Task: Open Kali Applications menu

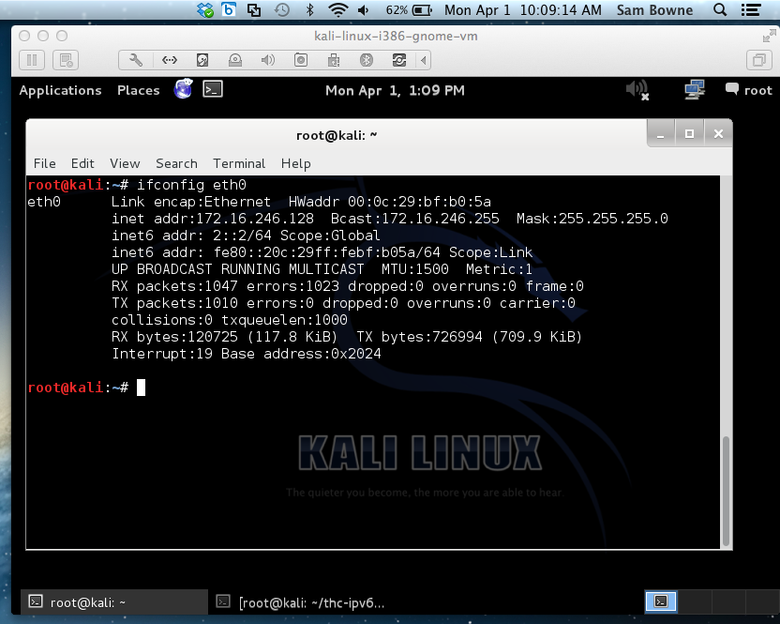Action: tap(60, 90)
